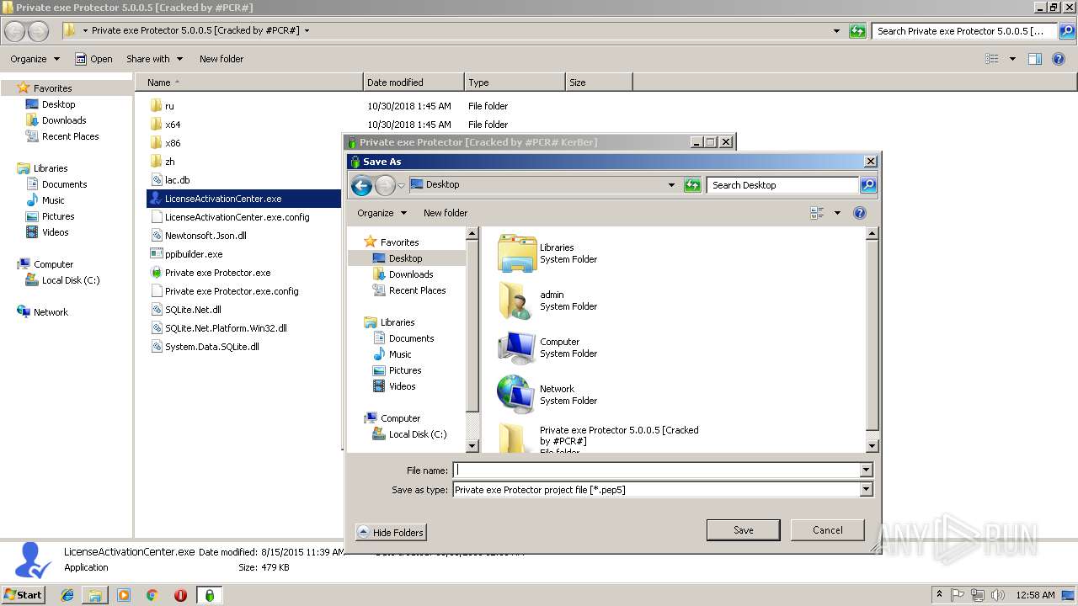
Task: Select Recent Places in Save As pane
Action: [417, 290]
